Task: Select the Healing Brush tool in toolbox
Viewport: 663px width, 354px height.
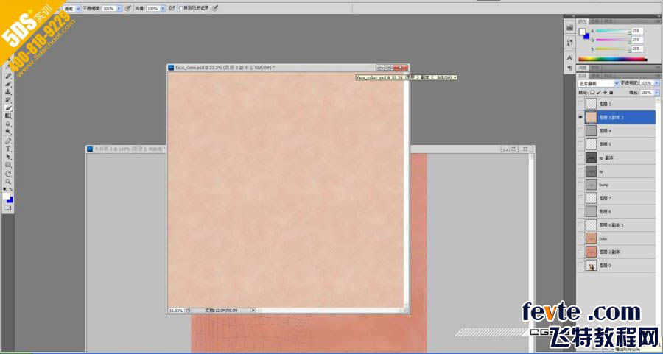Action: (x=8, y=76)
